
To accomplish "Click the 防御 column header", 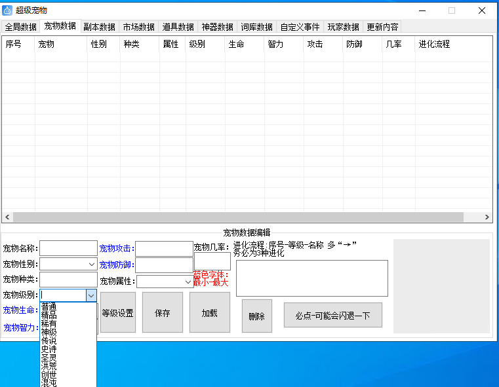I will [x=363, y=44].
